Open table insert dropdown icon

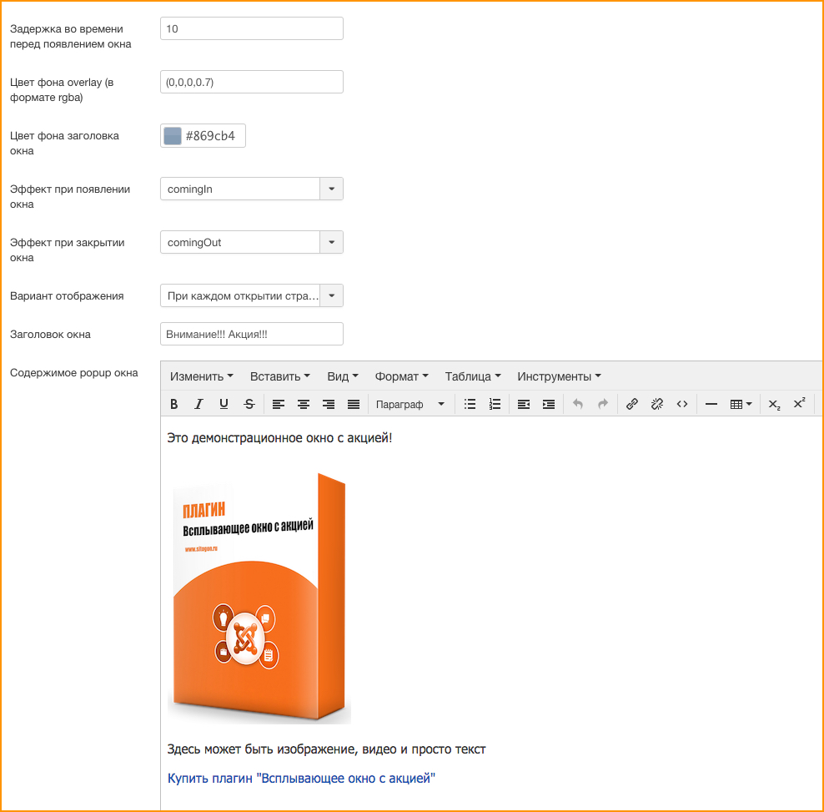click(x=741, y=404)
